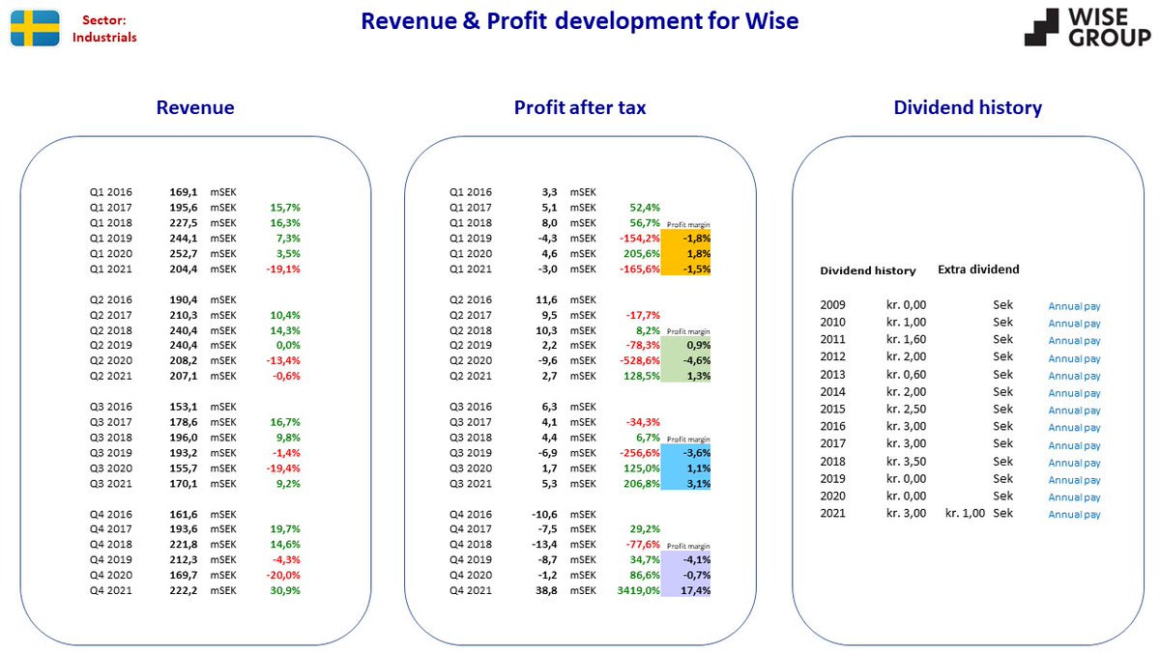Image resolution: width=1160 pixels, height=652 pixels.
Task: Select the 'Sector: Industrials' label
Action: (104, 28)
